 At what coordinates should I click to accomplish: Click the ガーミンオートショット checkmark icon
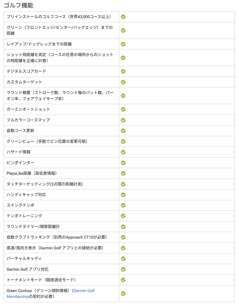pyautogui.click(x=123, y=109)
